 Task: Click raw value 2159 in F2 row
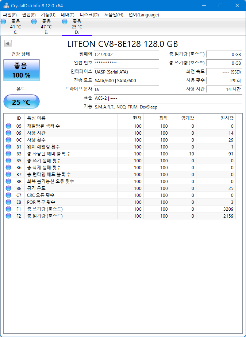point(228,216)
